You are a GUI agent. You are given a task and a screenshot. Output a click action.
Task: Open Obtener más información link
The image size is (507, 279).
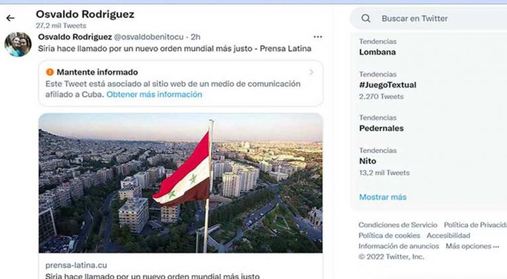tap(154, 95)
